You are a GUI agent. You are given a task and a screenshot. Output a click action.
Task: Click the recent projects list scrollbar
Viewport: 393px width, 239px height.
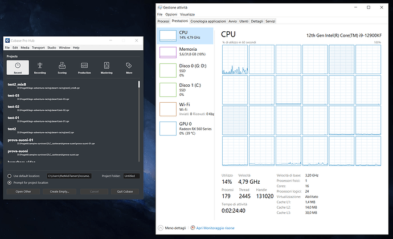click(x=139, y=121)
